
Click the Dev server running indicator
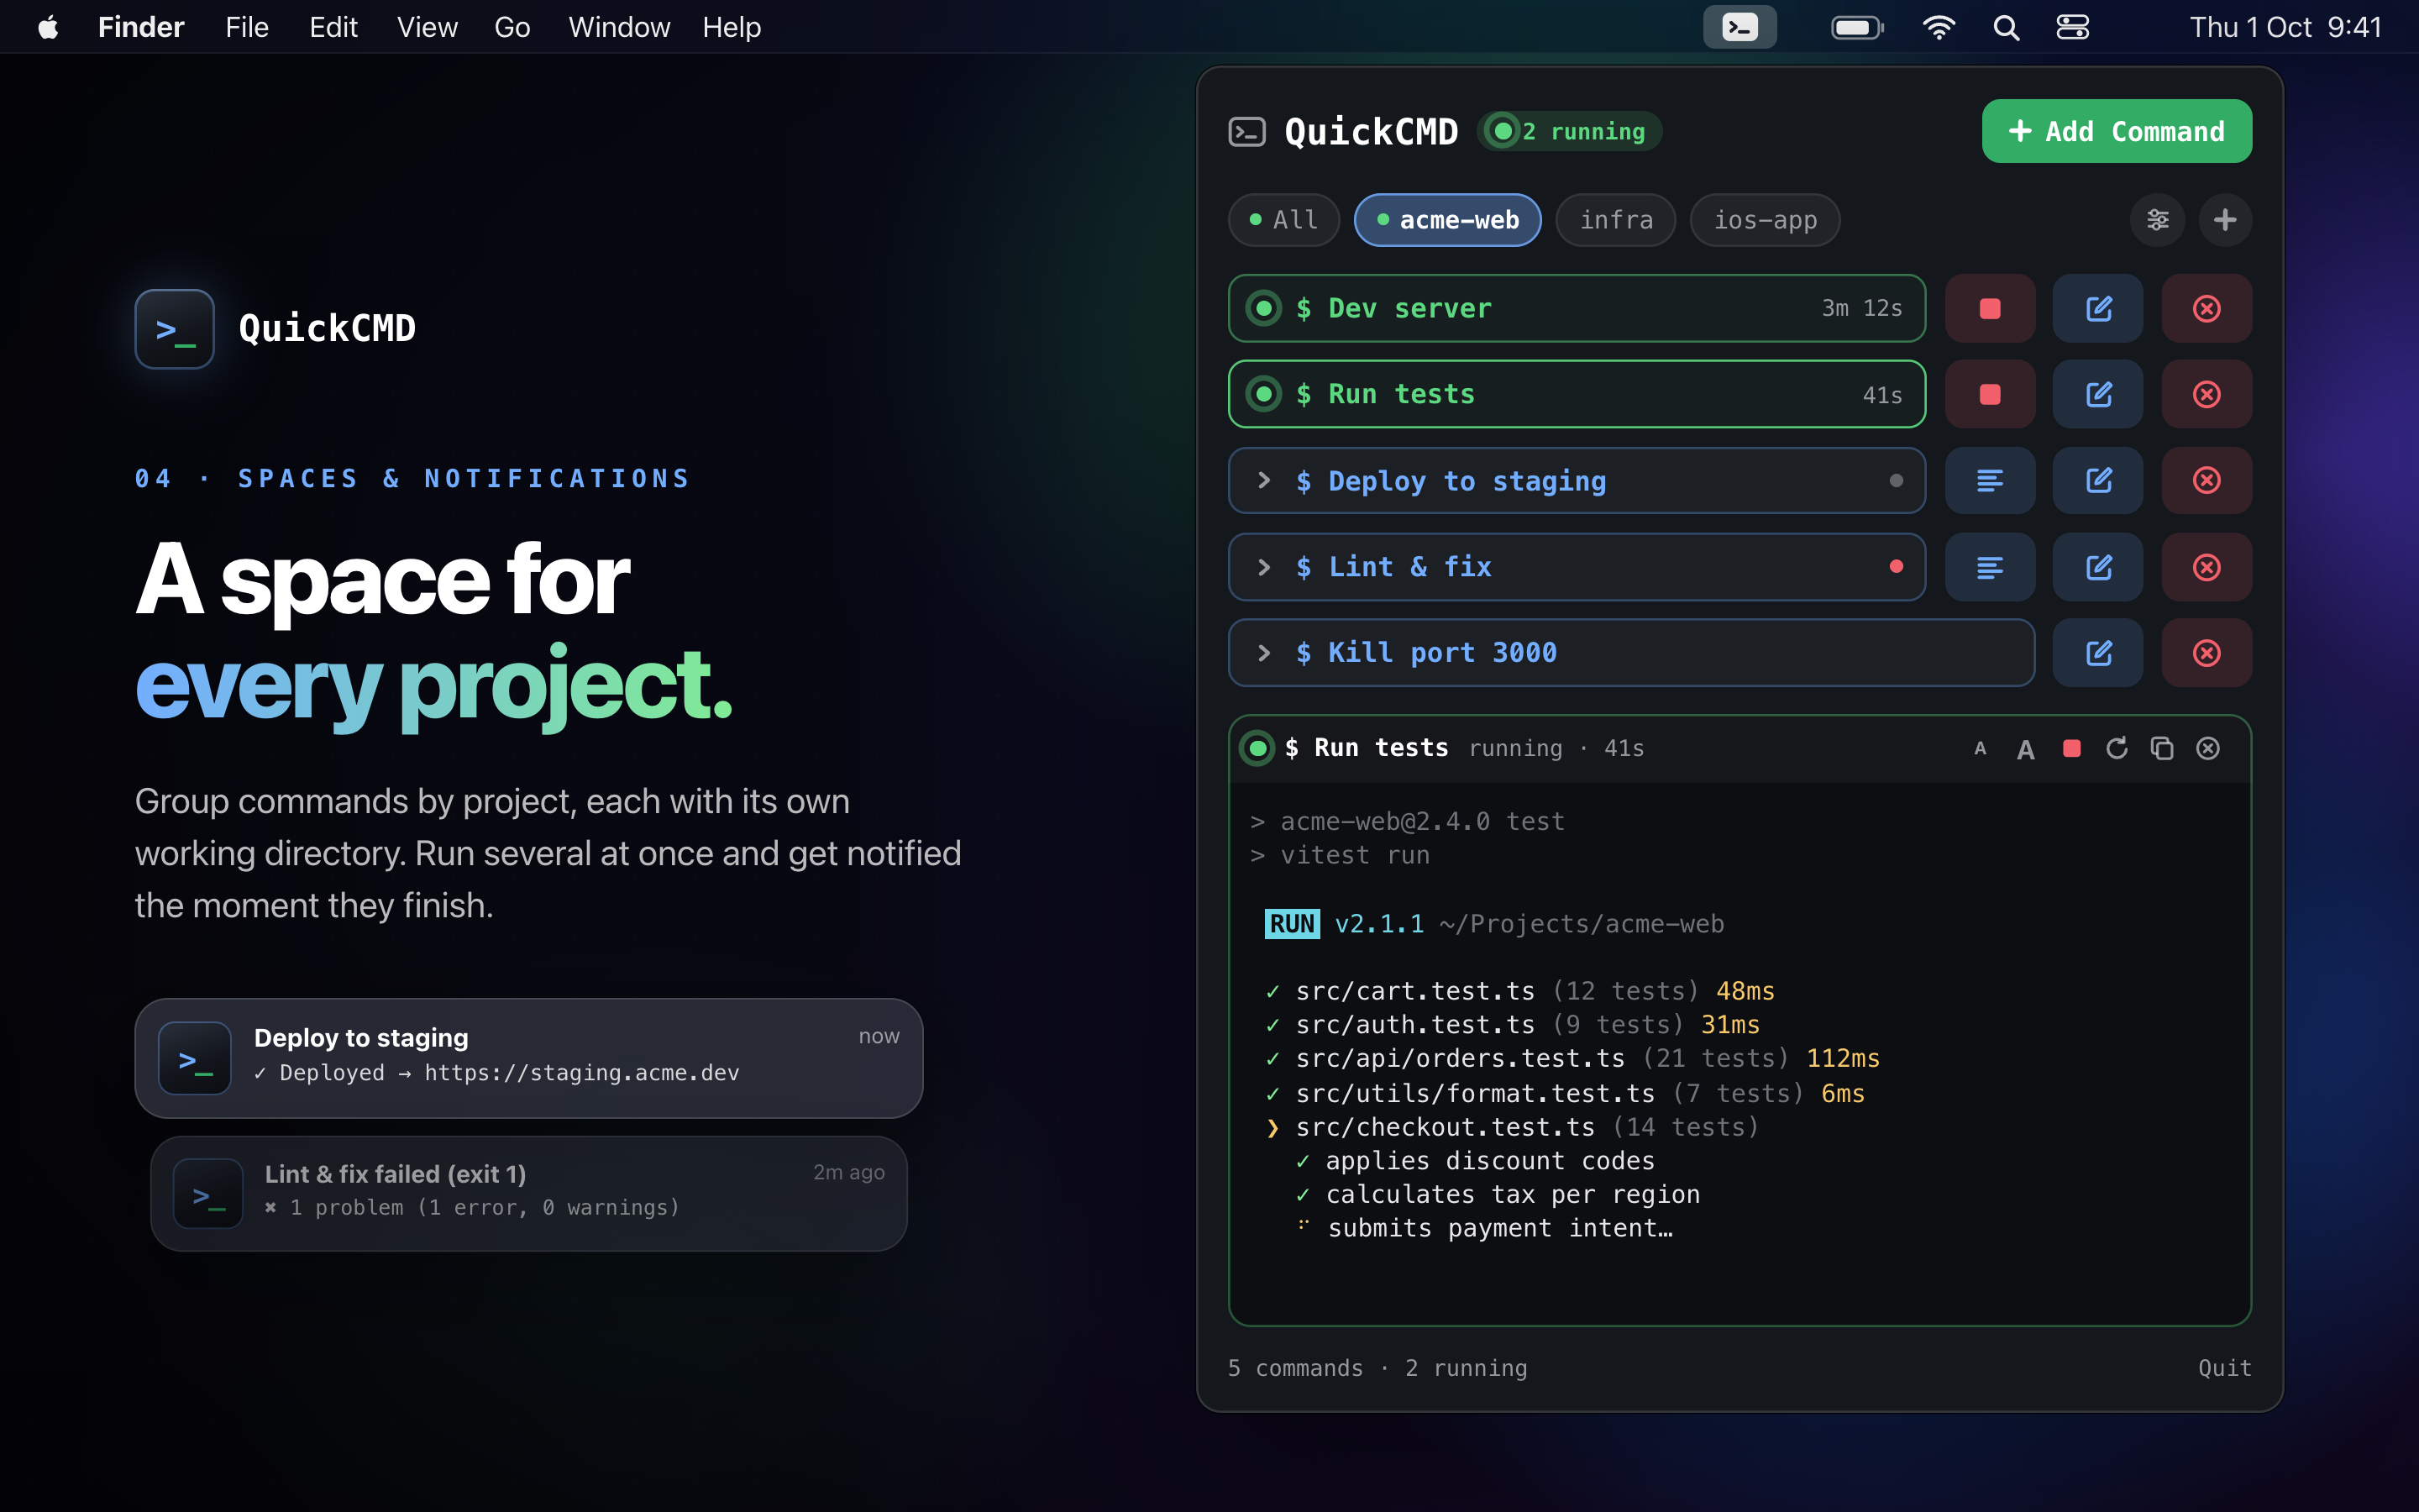1263,308
